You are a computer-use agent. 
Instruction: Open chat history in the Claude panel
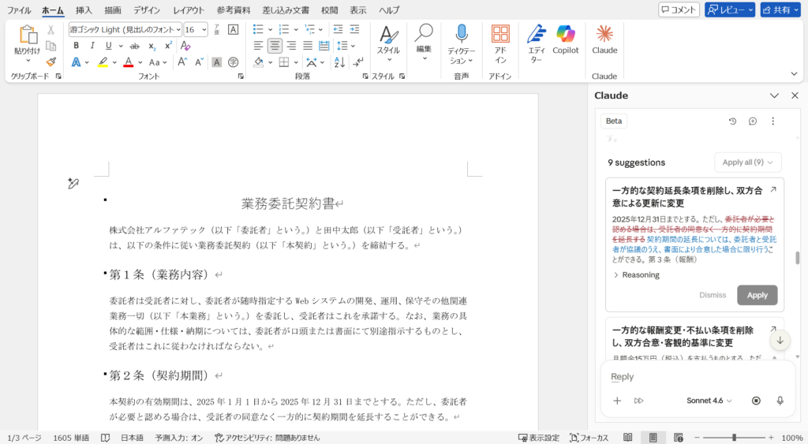coord(732,121)
